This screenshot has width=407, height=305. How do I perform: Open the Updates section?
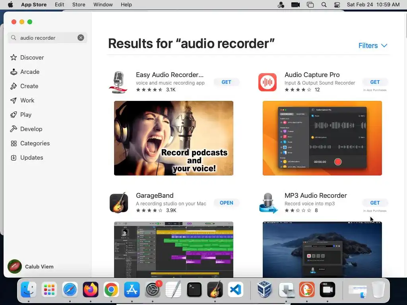27,157
